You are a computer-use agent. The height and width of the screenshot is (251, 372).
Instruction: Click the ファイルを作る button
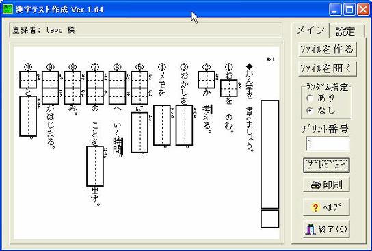coord(328,49)
